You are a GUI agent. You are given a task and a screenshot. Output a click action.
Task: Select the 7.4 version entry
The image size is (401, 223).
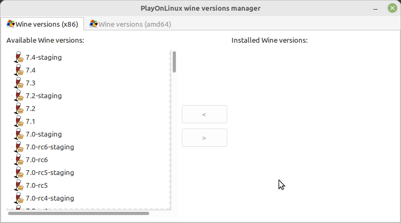(30, 70)
